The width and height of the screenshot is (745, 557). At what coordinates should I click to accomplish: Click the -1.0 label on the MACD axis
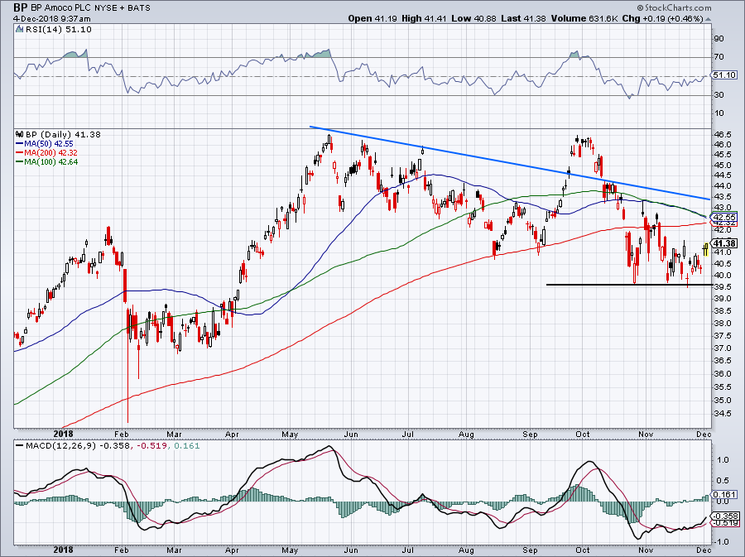click(x=721, y=542)
